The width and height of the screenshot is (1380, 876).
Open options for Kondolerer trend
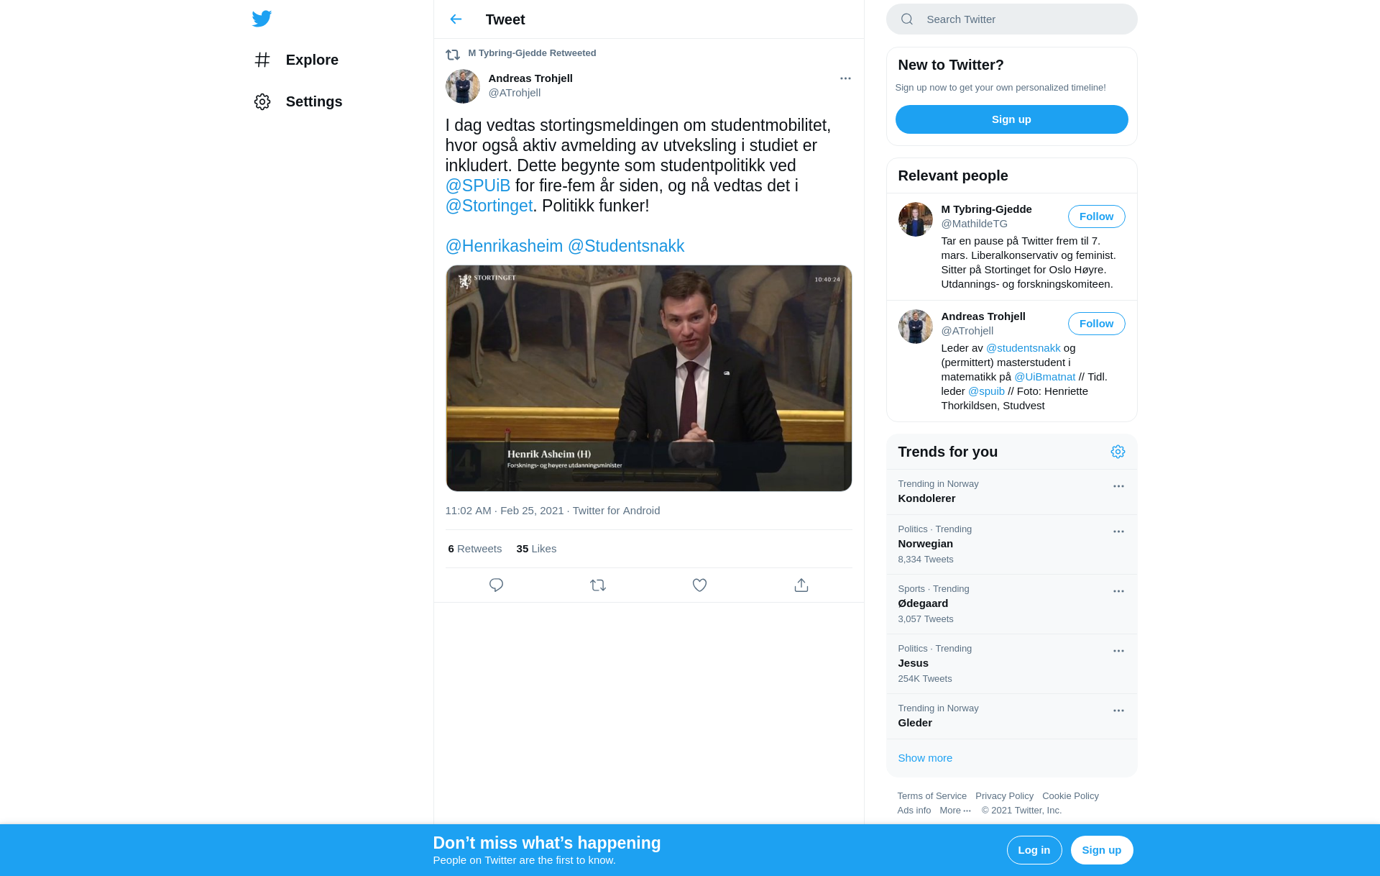[x=1118, y=486]
